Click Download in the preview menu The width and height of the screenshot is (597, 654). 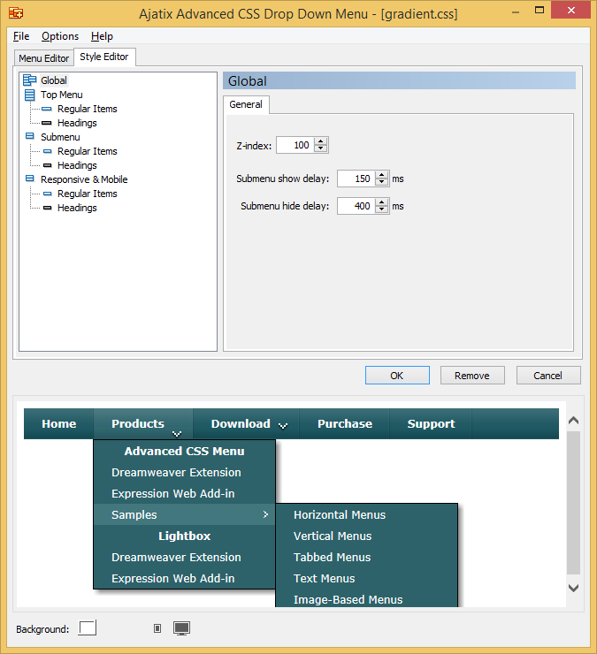tap(246, 423)
